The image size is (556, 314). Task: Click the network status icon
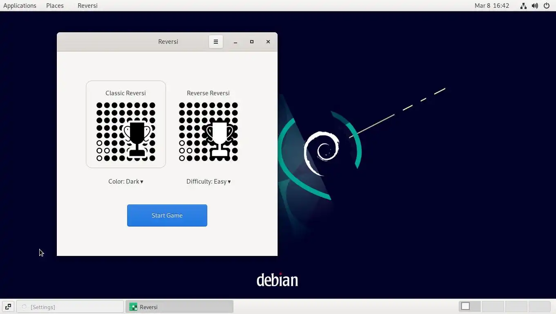(x=523, y=6)
